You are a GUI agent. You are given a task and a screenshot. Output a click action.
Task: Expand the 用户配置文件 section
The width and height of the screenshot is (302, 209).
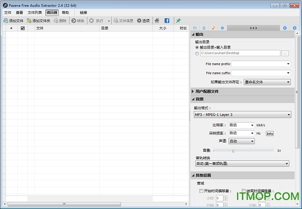193,91
